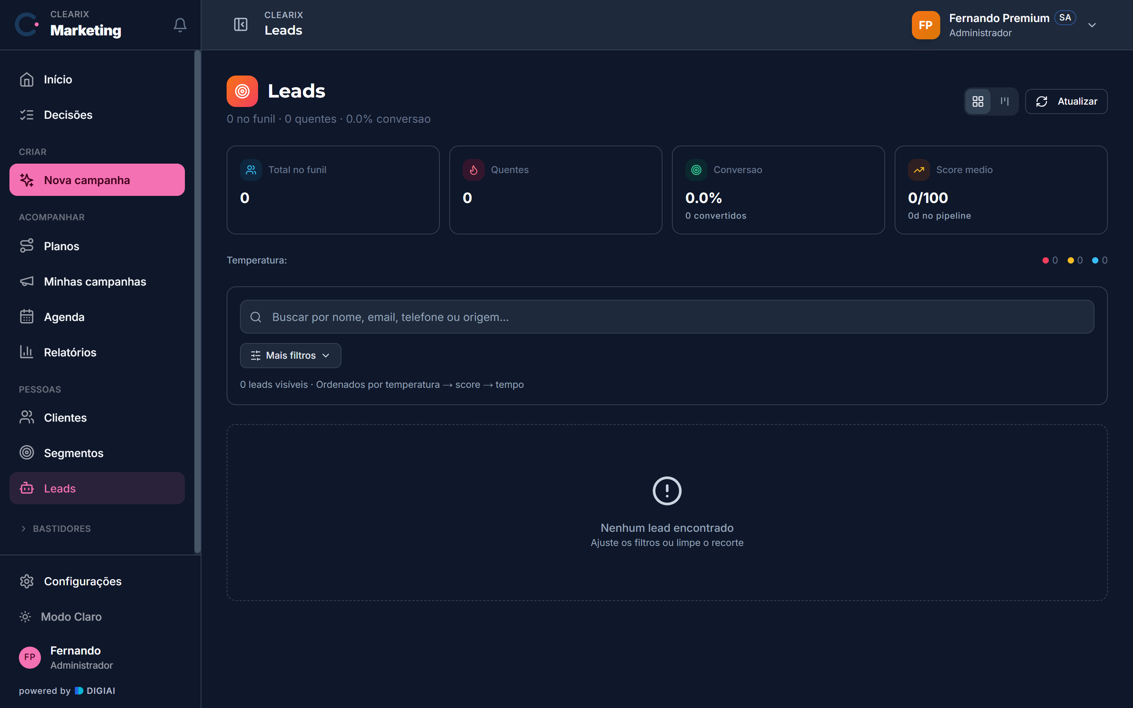This screenshot has width=1133, height=708.
Task: Open the notifications bell
Action: pos(180,25)
